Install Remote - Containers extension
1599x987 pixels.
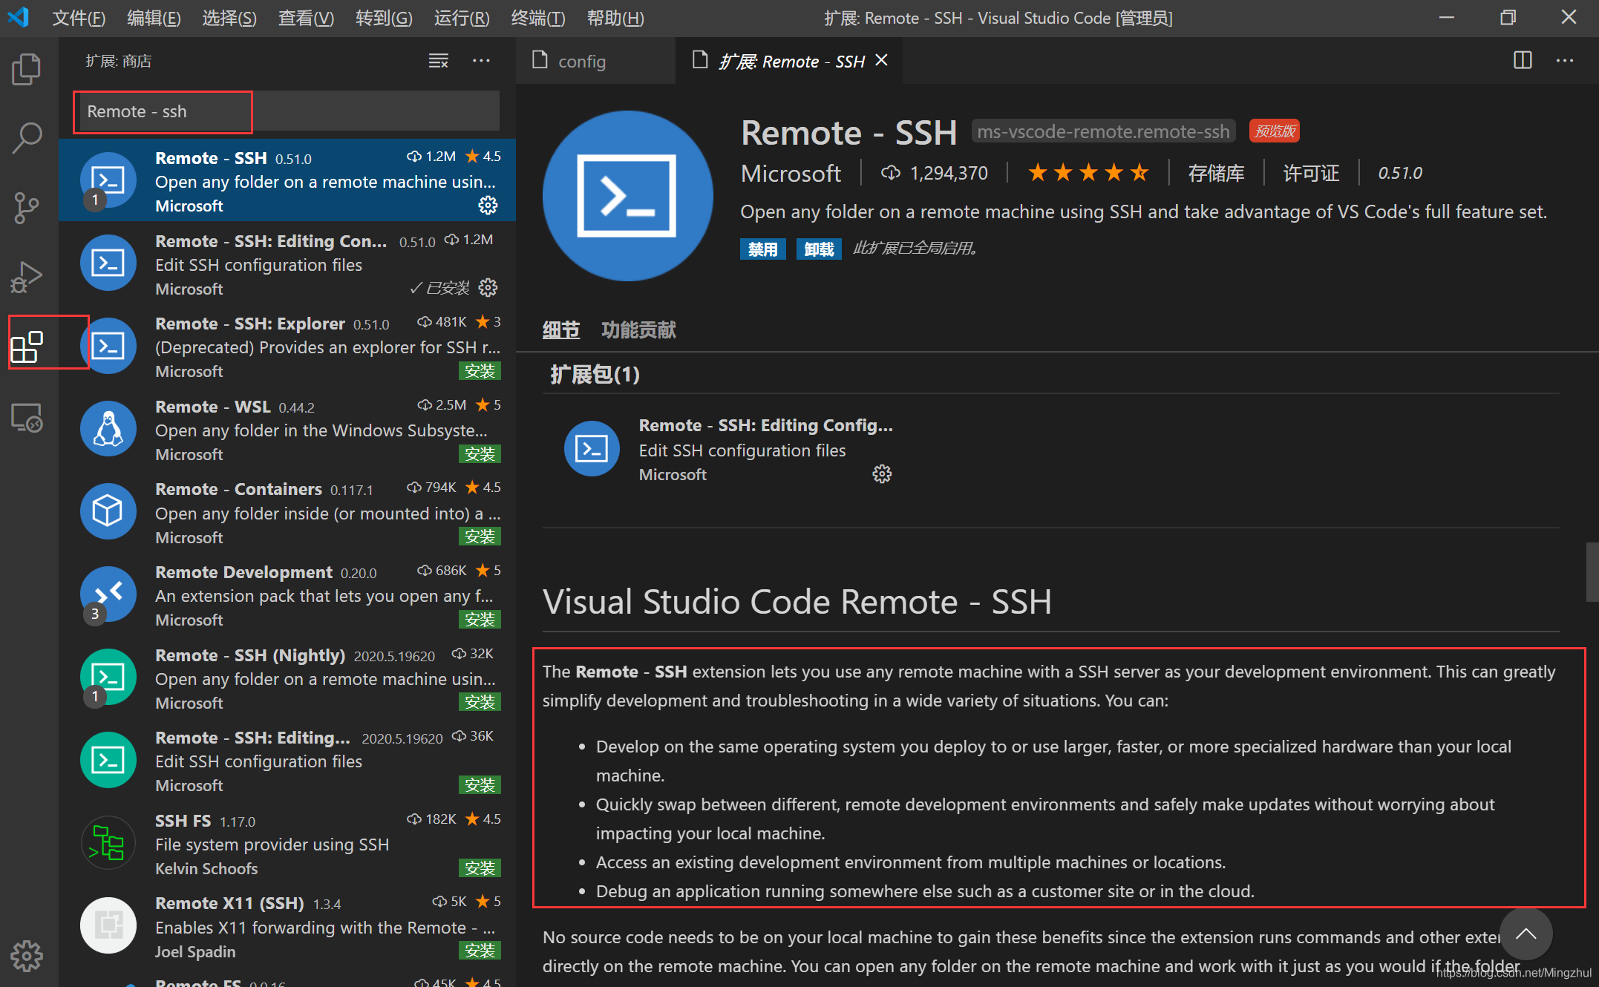pos(480,536)
